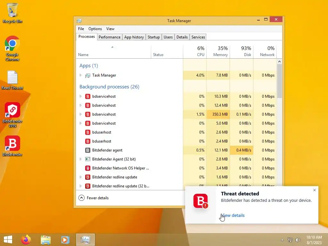The height and width of the screenshot is (246, 328).
Task: Click the volume speaker tray icon
Action: (298, 240)
